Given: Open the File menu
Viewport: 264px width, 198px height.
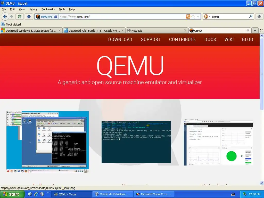Looking at the screenshot, I should coord(4,9).
